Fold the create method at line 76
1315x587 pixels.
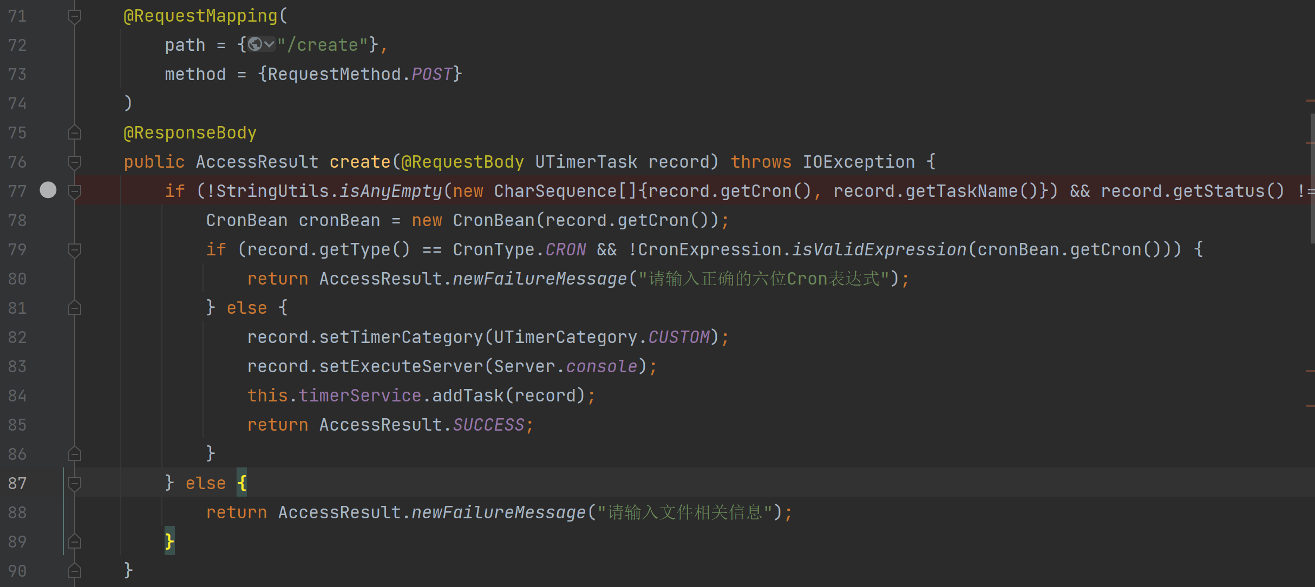click(75, 162)
